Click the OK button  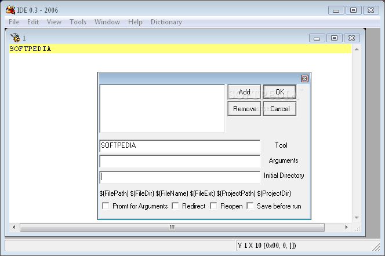click(279, 92)
